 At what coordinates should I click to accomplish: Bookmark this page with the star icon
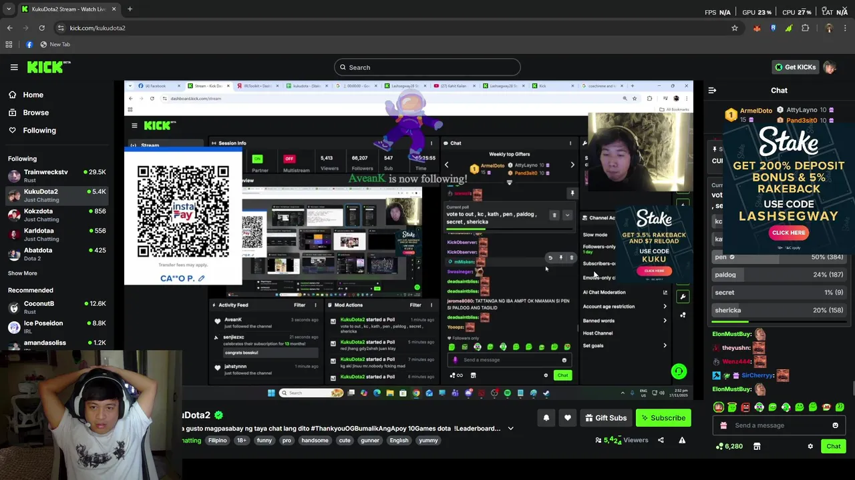[x=735, y=28]
